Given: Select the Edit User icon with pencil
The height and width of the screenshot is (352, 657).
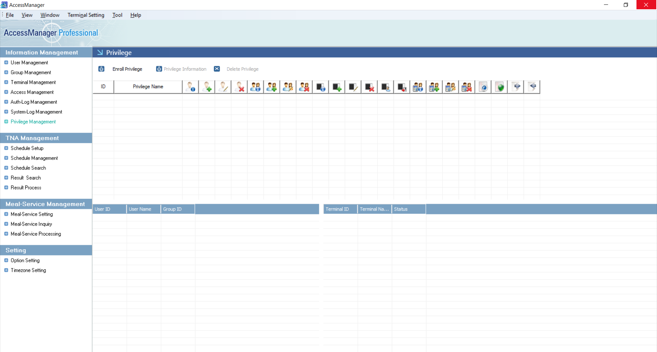Looking at the screenshot, I should pyautogui.click(x=223, y=87).
